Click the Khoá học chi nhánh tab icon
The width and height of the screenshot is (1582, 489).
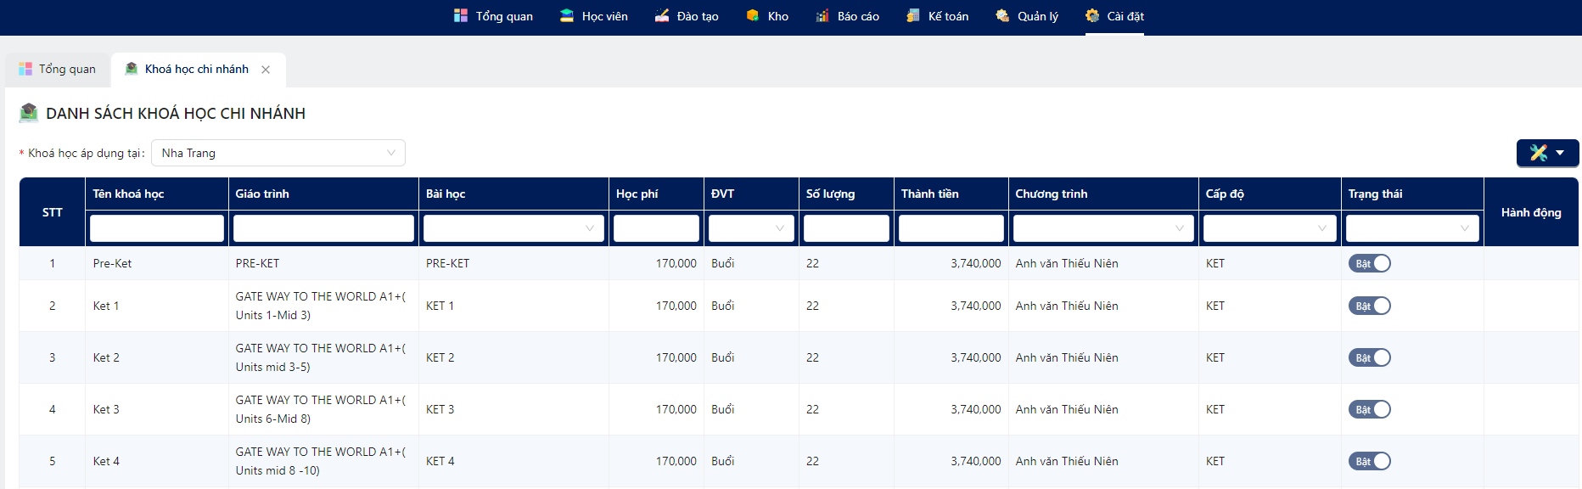[132, 69]
